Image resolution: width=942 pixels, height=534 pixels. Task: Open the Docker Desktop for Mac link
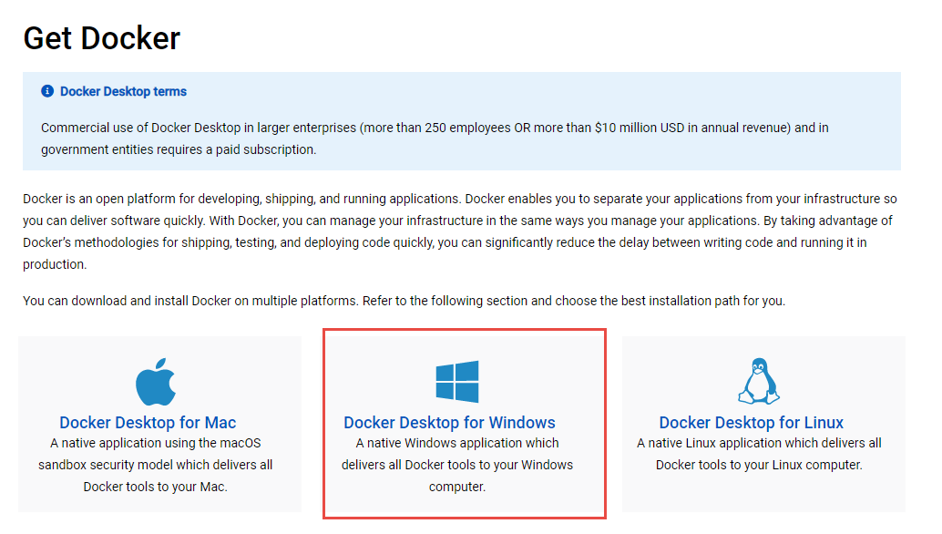pyautogui.click(x=148, y=422)
